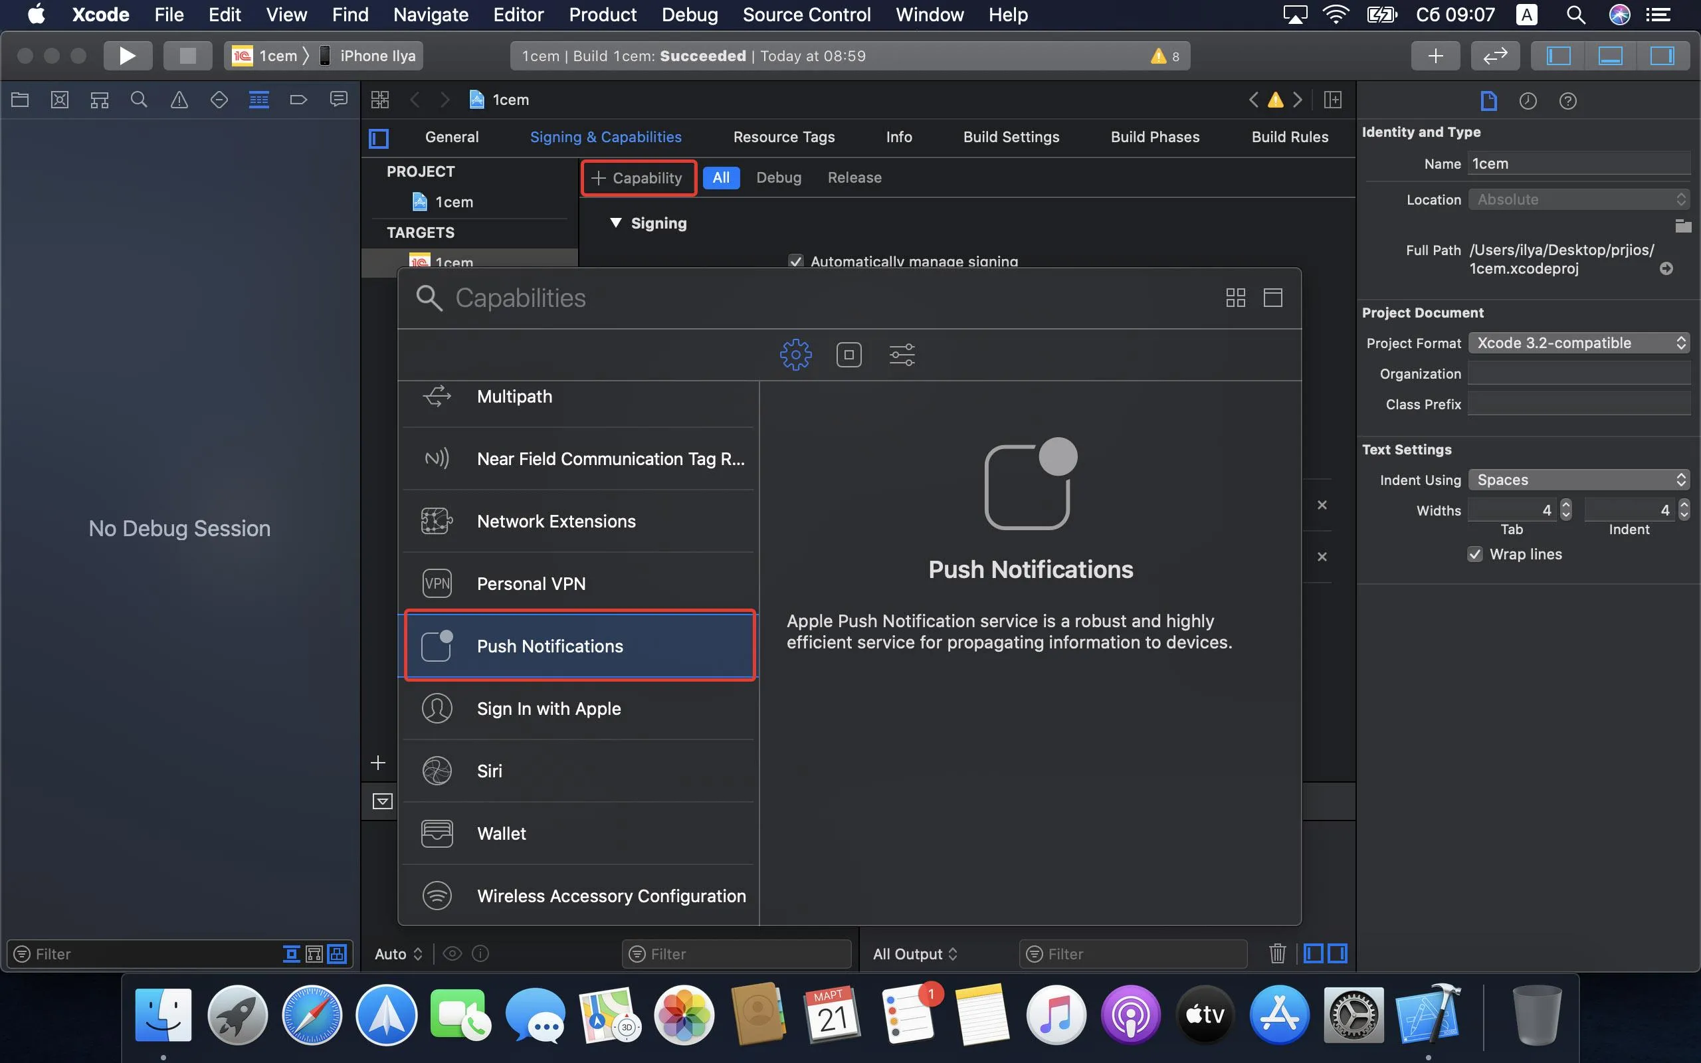Click the related items grid icon
The width and height of the screenshot is (1701, 1063).
click(x=379, y=100)
